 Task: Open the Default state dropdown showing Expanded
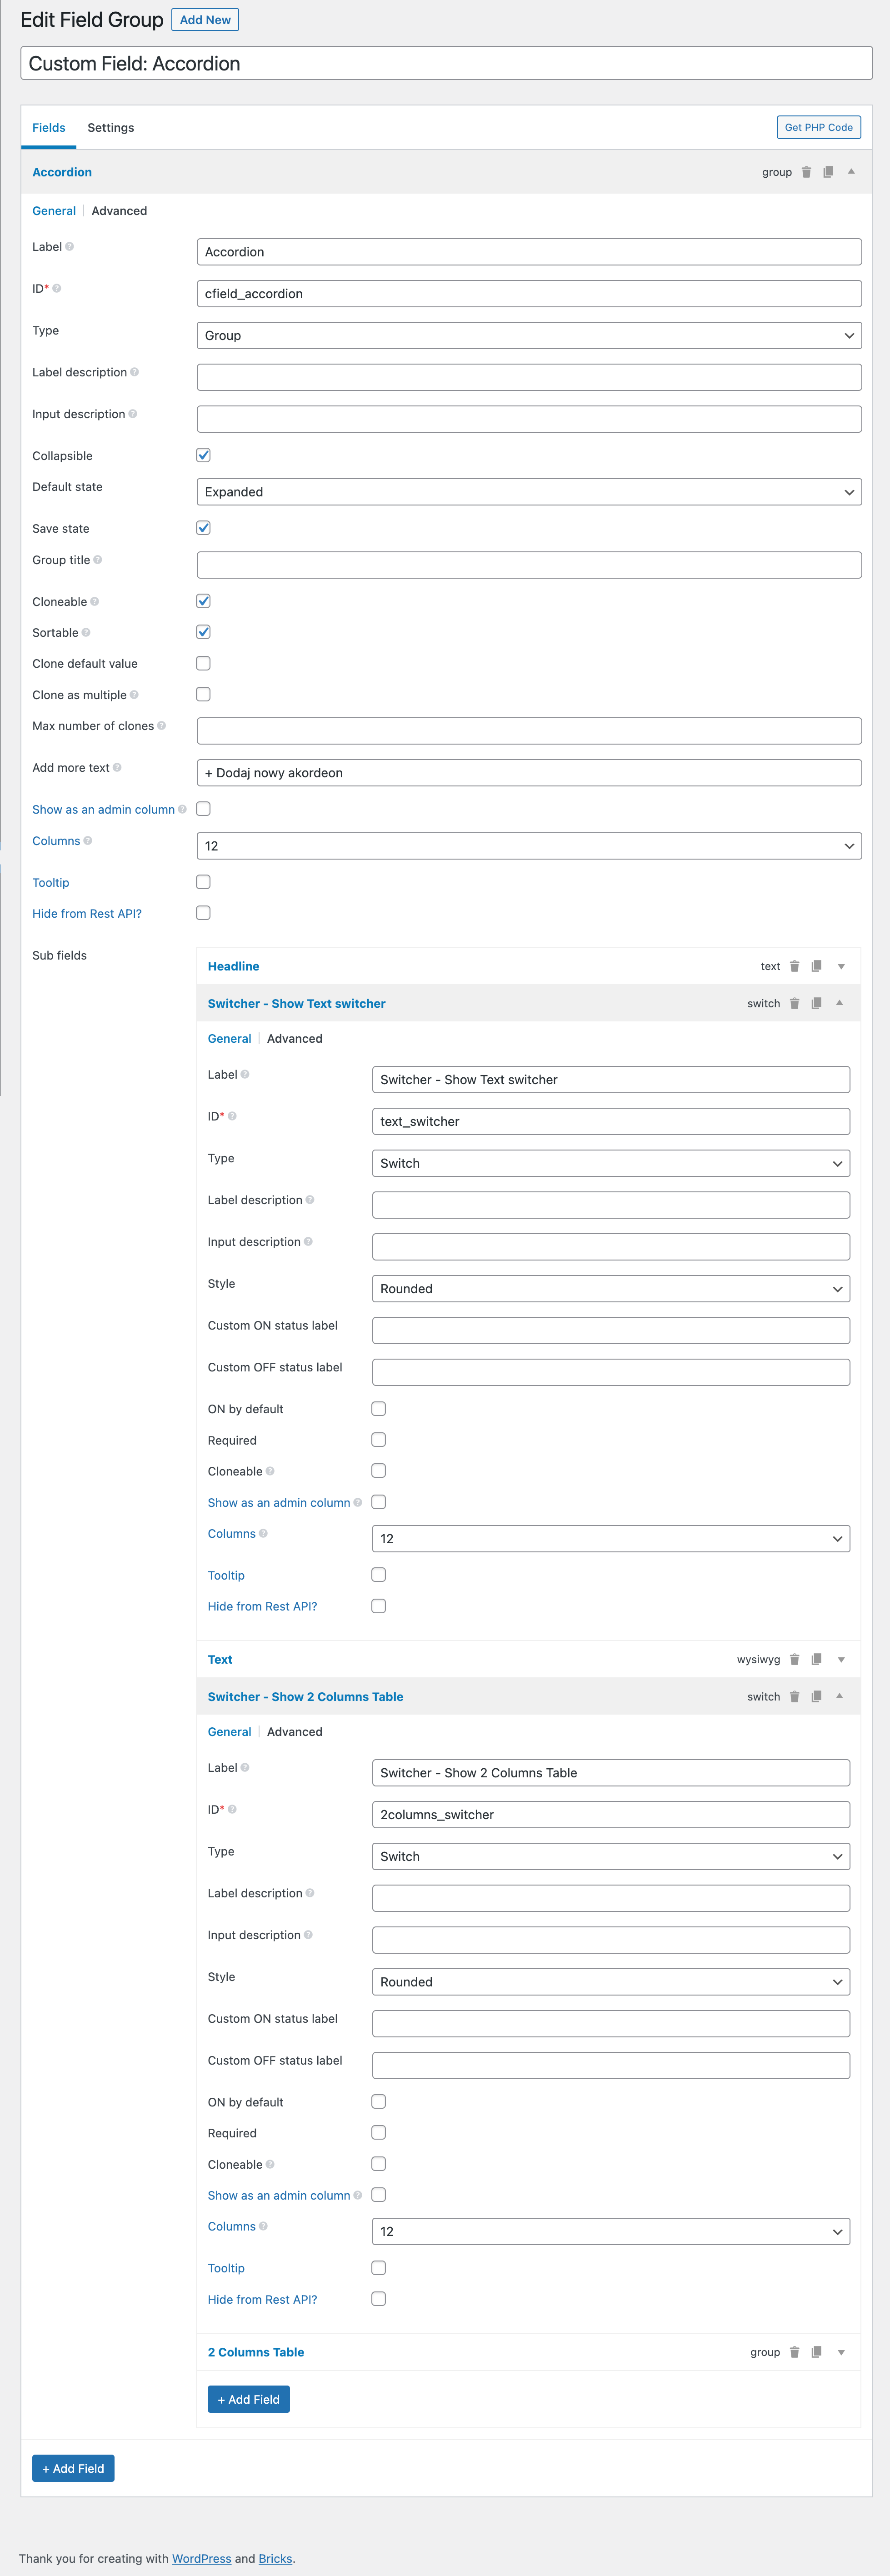(x=529, y=492)
